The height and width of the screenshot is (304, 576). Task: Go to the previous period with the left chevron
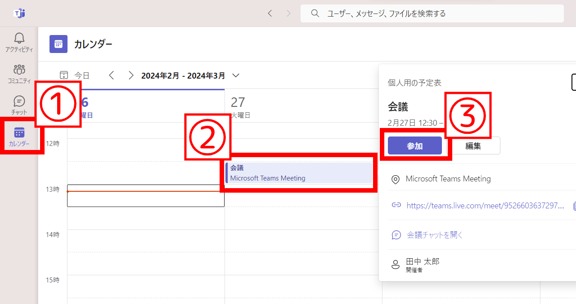click(112, 75)
